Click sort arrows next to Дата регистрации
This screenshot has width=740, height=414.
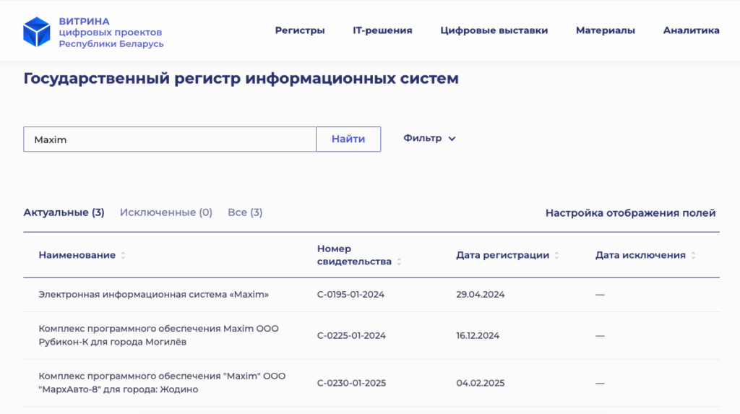(557, 255)
